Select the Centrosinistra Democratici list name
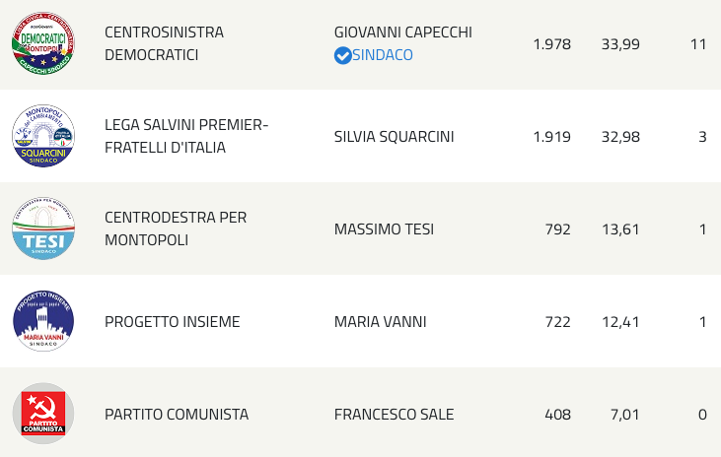The width and height of the screenshot is (721, 457). point(164,43)
